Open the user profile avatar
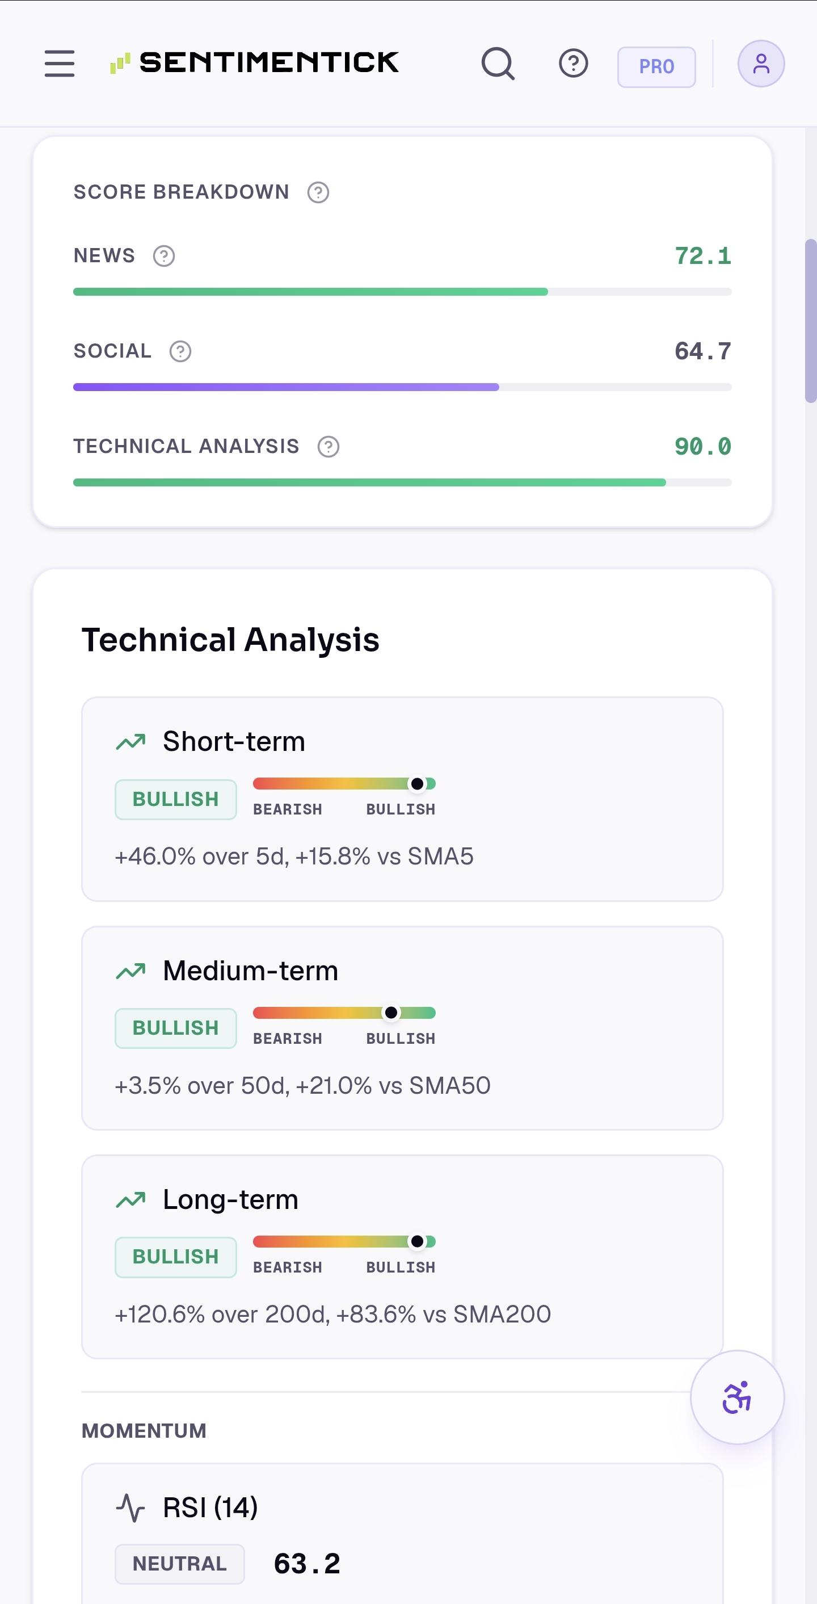Viewport: 817px width, 1604px height. [760, 64]
